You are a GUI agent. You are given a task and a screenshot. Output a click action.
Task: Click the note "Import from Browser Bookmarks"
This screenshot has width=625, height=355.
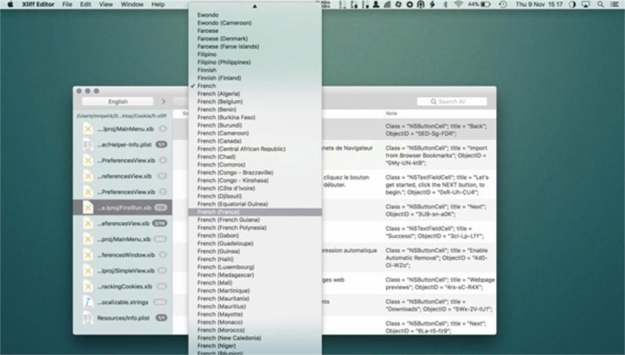click(x=436, y=155)
